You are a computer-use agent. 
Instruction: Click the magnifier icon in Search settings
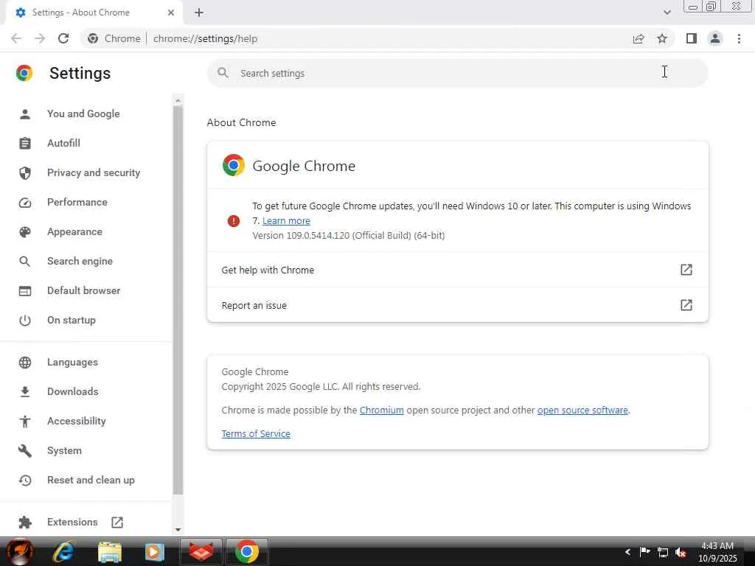(x=223, y=73)
